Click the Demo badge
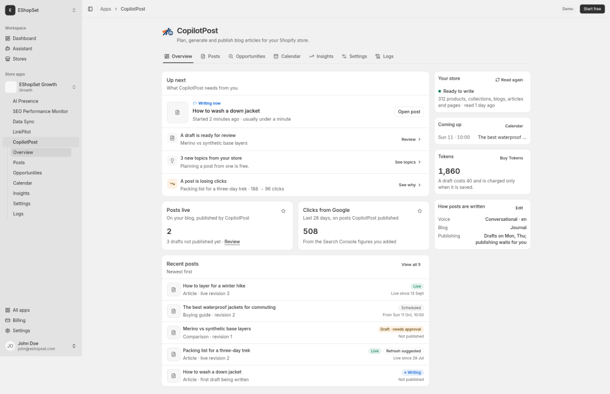Viewport: 610px width, 394px height. pos(568,9)
